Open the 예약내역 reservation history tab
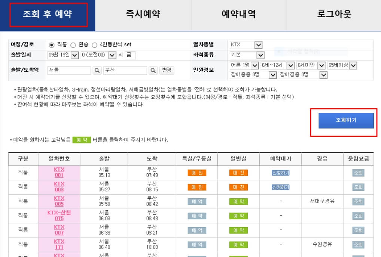This screenshot has width=381, height=257. 238,13
